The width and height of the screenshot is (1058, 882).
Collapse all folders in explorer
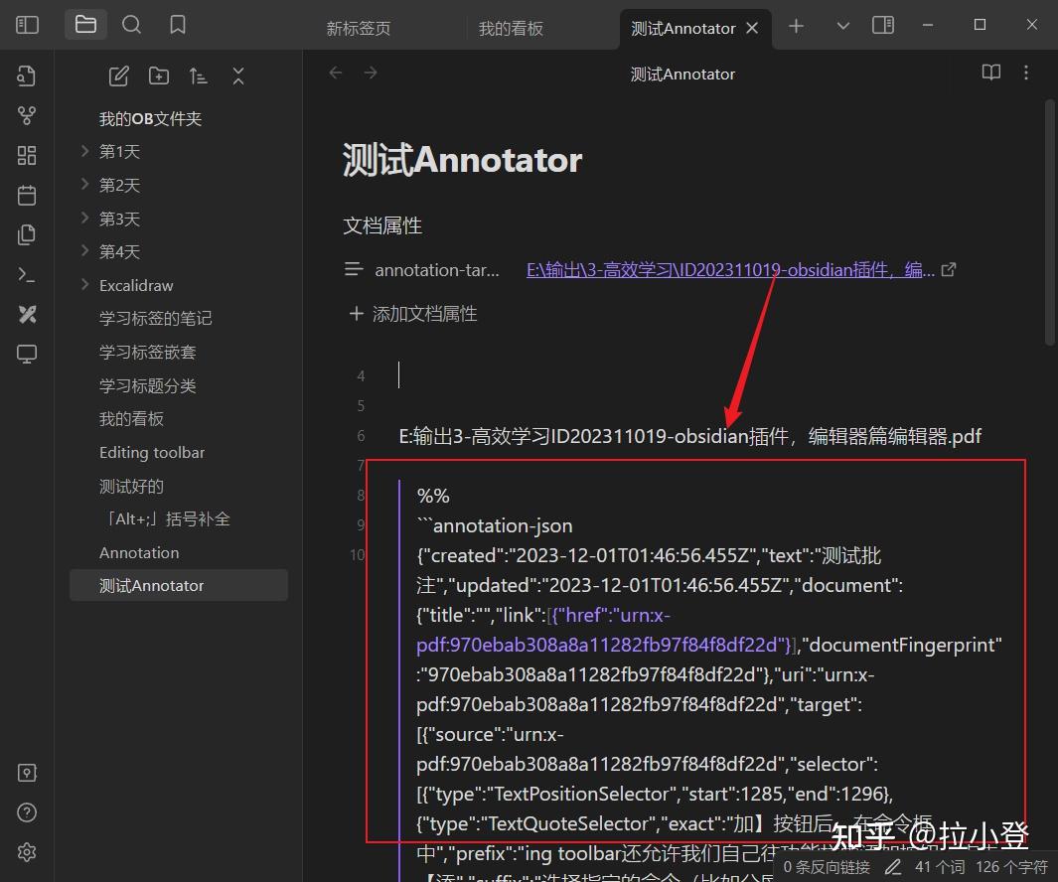coord(238,76)
